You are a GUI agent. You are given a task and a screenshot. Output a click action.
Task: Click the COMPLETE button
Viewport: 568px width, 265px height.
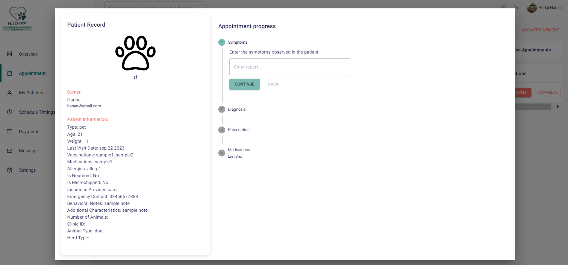(548, 92)
